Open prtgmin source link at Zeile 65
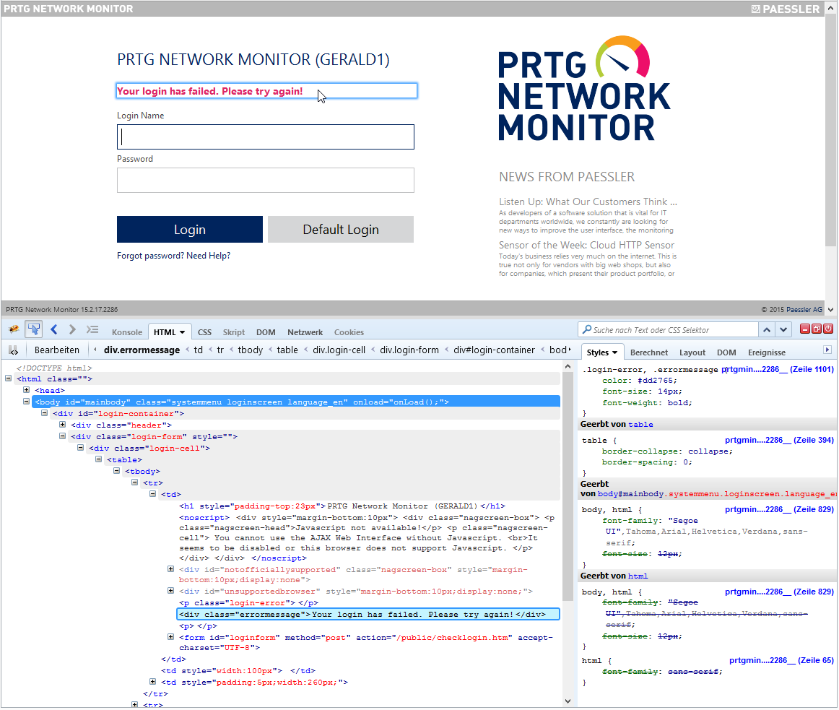This screenshot has height=710, width=839. pyautogui.click(x=781, y=660)
